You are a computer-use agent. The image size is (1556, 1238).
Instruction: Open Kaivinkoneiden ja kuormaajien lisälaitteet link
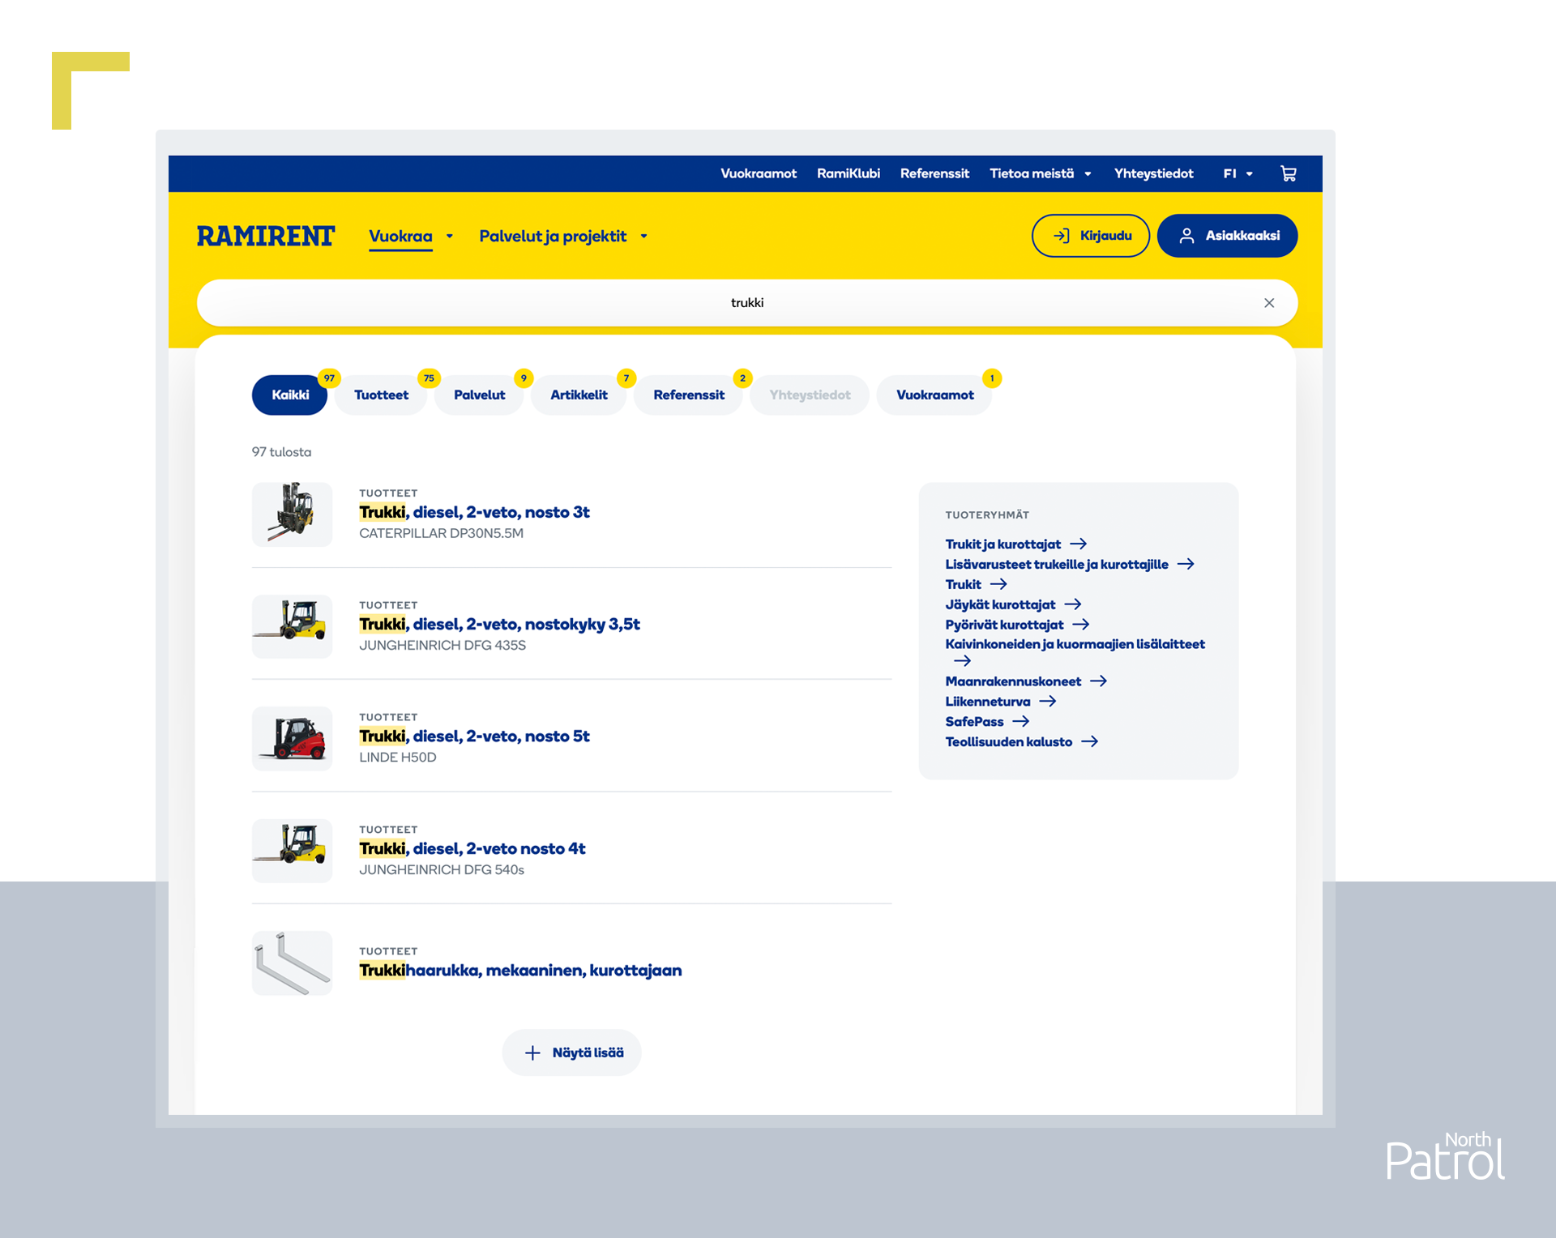click(x=1075, y=644)
